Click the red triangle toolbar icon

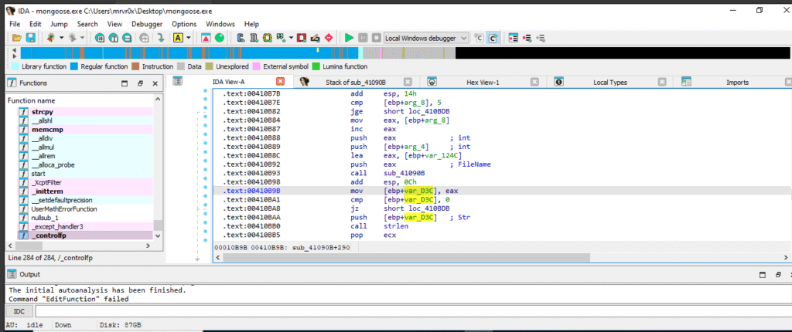[206, 38]
